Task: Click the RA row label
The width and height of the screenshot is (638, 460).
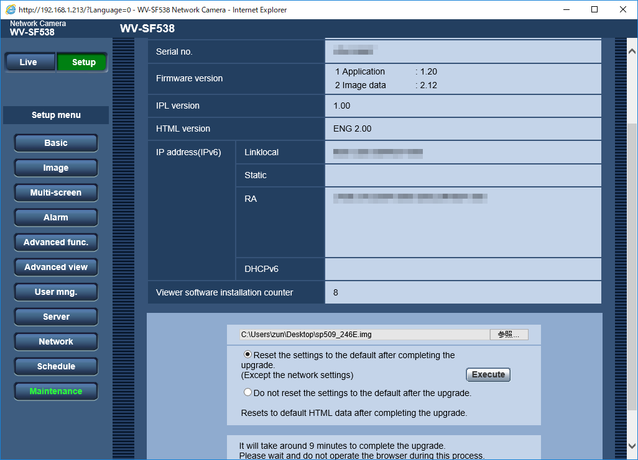Action: coord(251,199)
